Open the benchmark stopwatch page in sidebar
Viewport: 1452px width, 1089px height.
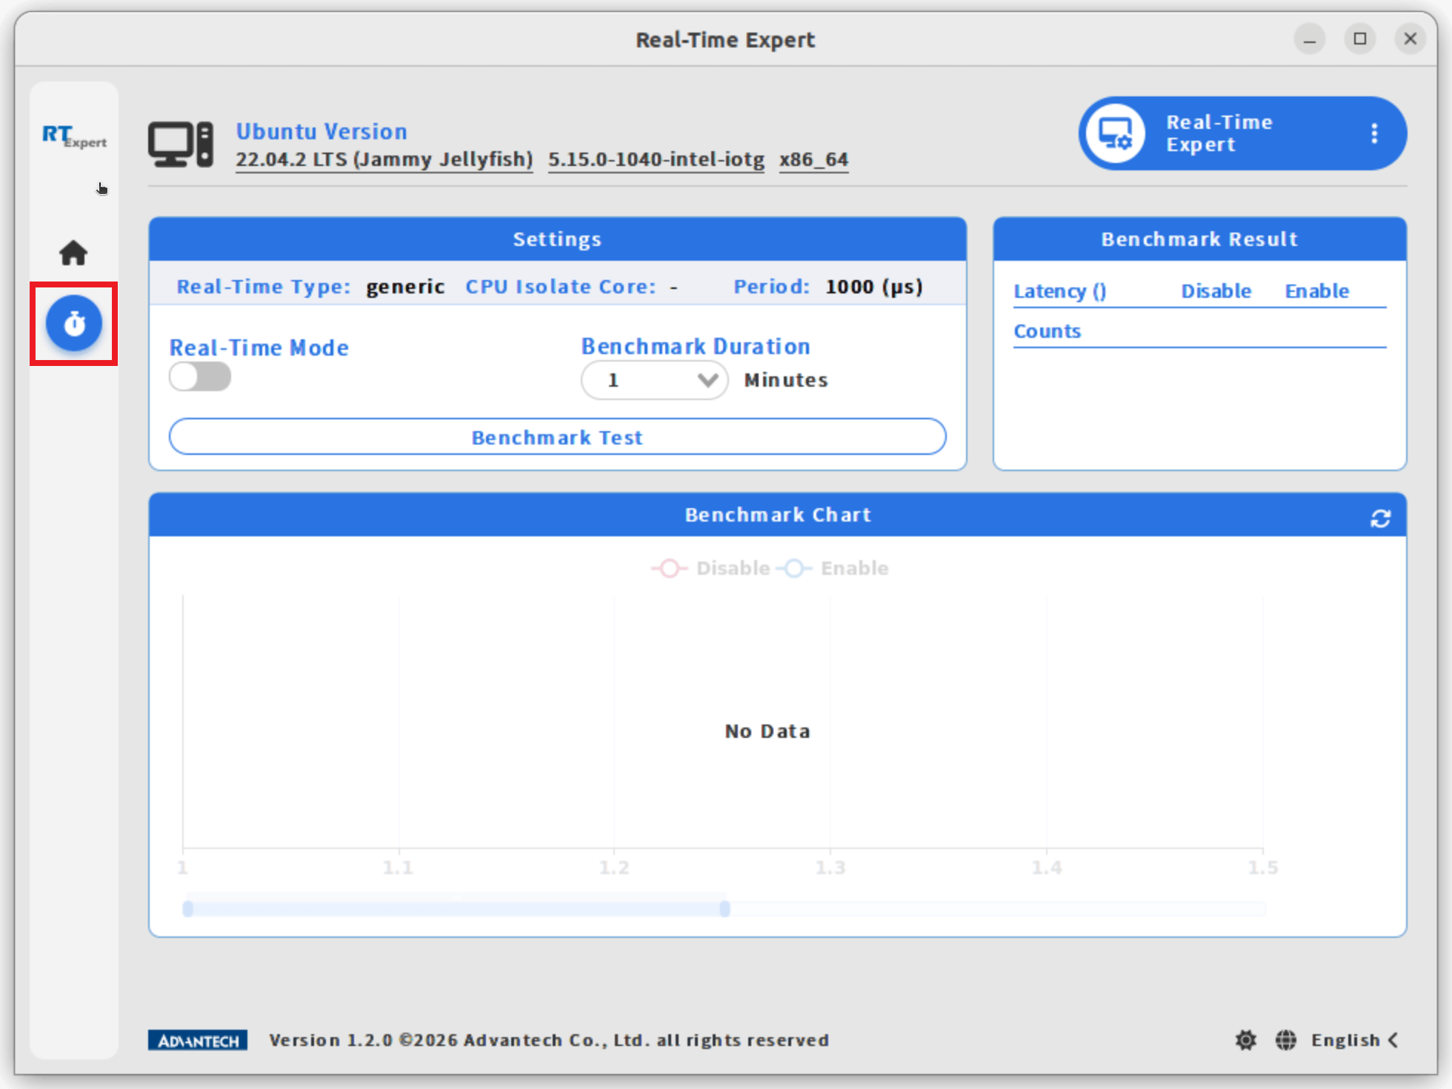click(x=74, y=324)
